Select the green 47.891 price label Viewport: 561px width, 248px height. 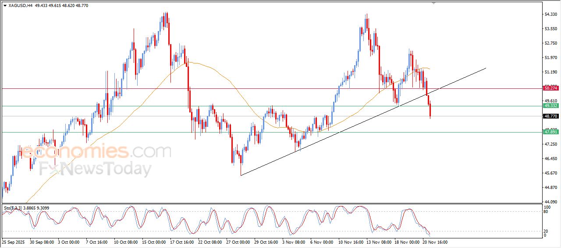[550, 132]
